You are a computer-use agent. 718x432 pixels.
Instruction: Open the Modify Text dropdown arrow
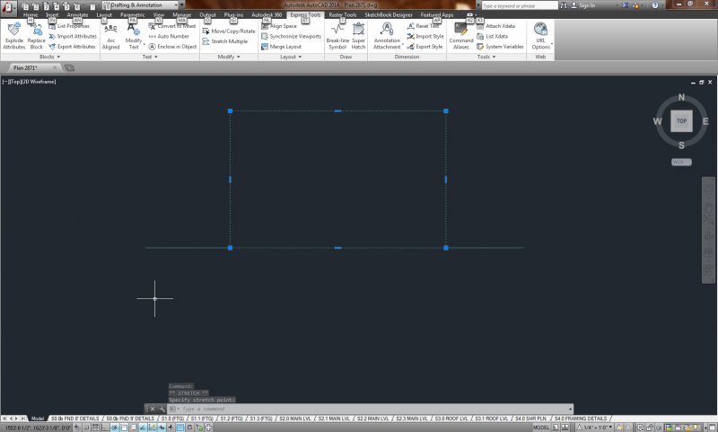[144, 44]
